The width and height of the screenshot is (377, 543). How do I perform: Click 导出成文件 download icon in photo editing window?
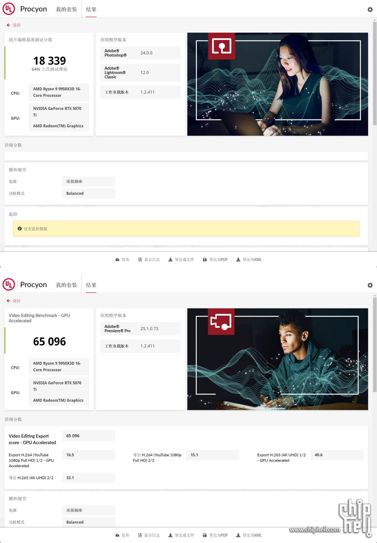pyautogui.click(x=170, y=260)
